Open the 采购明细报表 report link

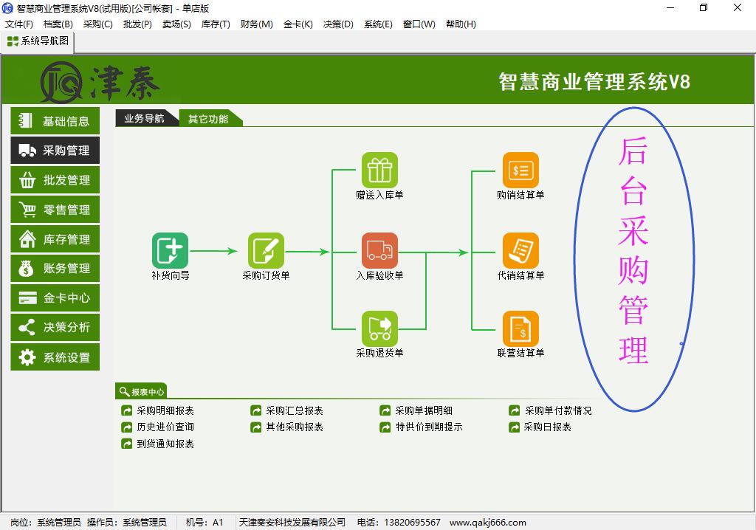point(165,410)
